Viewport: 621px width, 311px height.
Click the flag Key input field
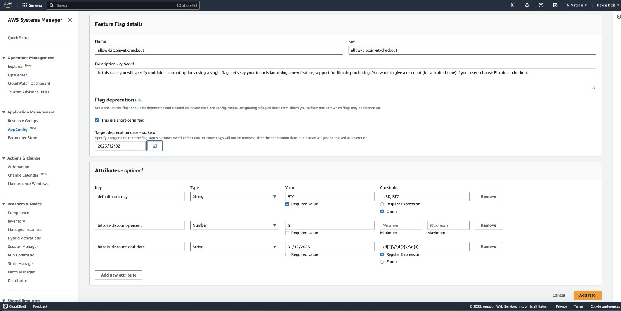click(472, 50)
